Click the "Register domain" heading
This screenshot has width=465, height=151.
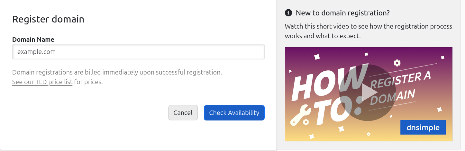(48, 19)
